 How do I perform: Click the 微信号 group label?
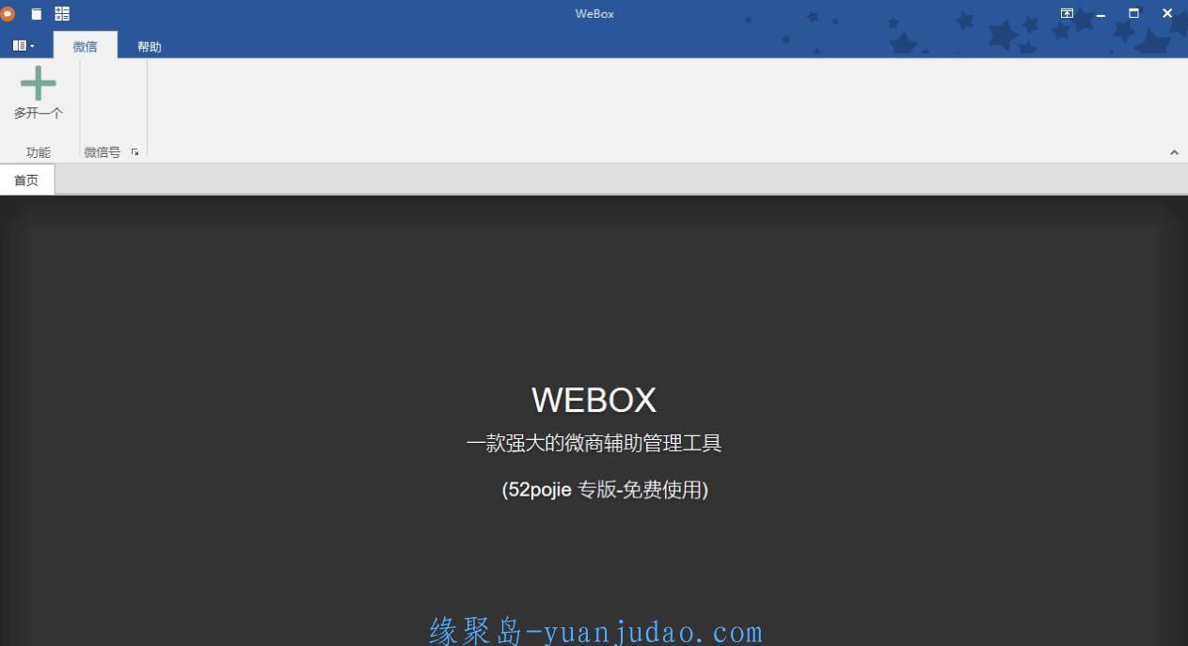point(103,151)
